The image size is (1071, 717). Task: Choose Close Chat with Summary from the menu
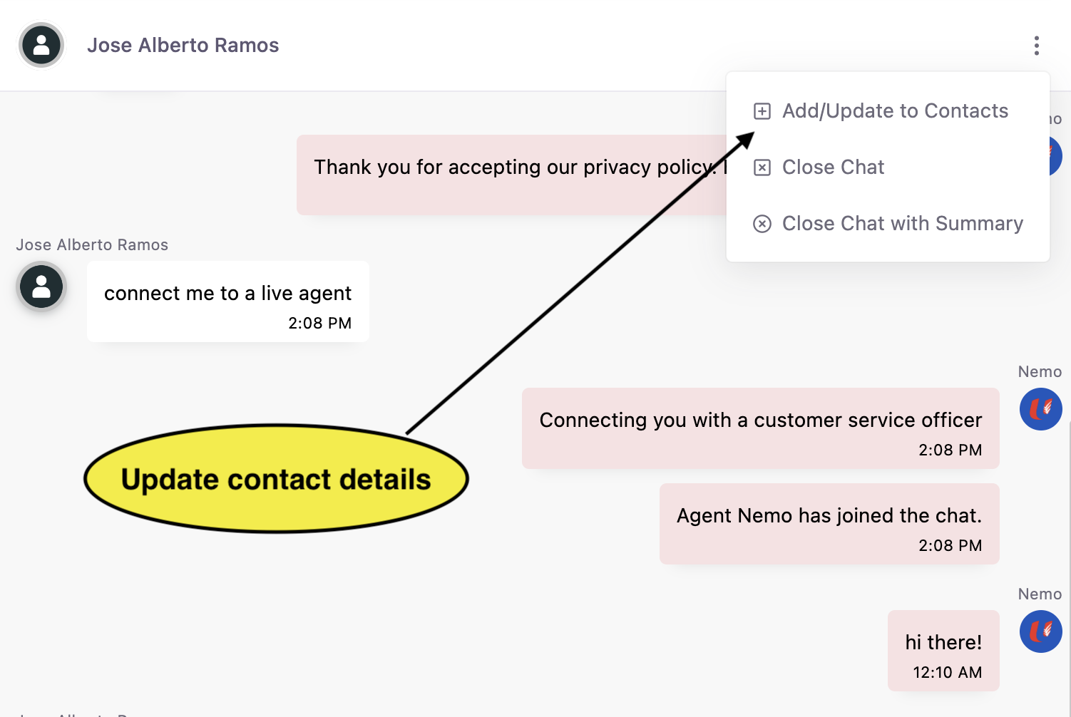pyautogui.click(x=902, y=223)
